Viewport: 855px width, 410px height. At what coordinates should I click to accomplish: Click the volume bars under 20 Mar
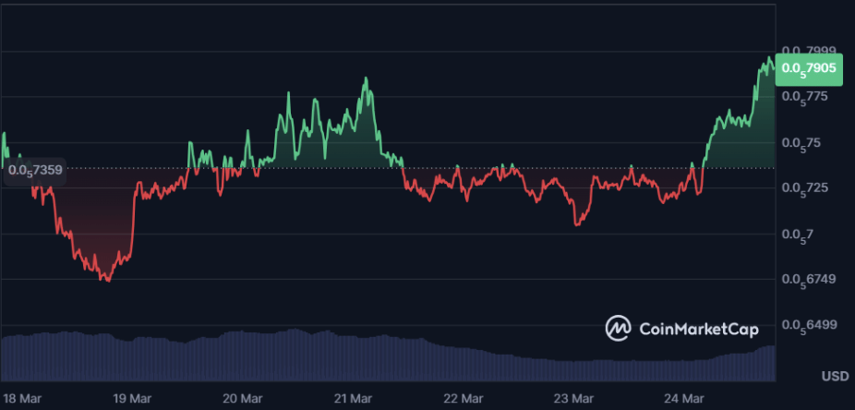click(x=242, y=356)
